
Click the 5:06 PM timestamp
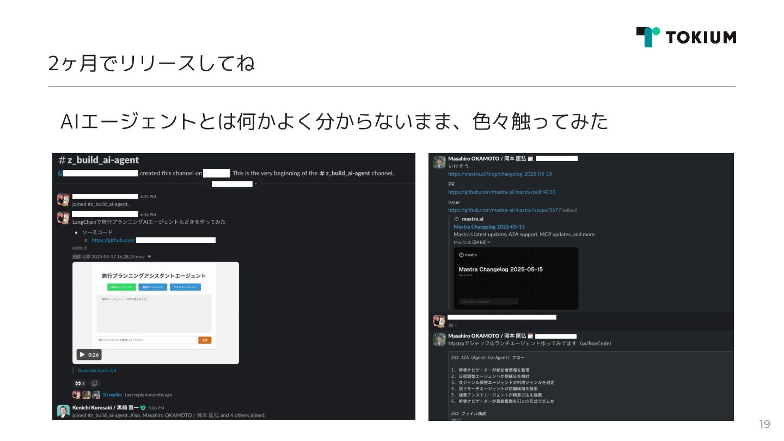[156, 408]
